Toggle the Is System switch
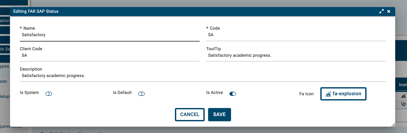 [49, 94]
